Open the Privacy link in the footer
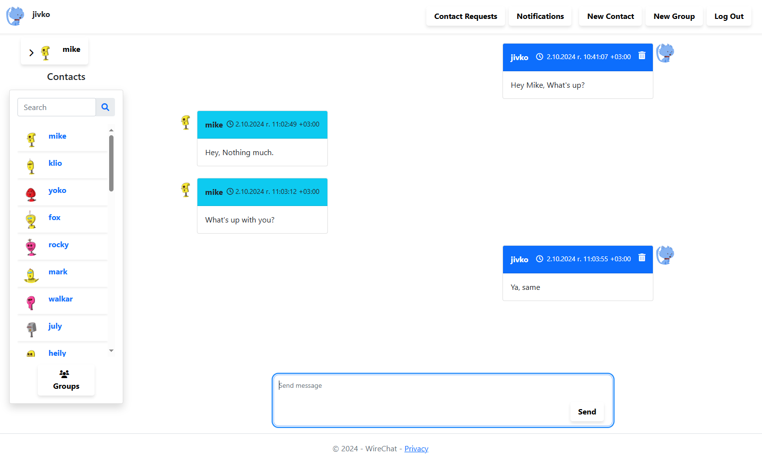Image resolution: width=762 pixels, height=460 pixels. [416, 449]
